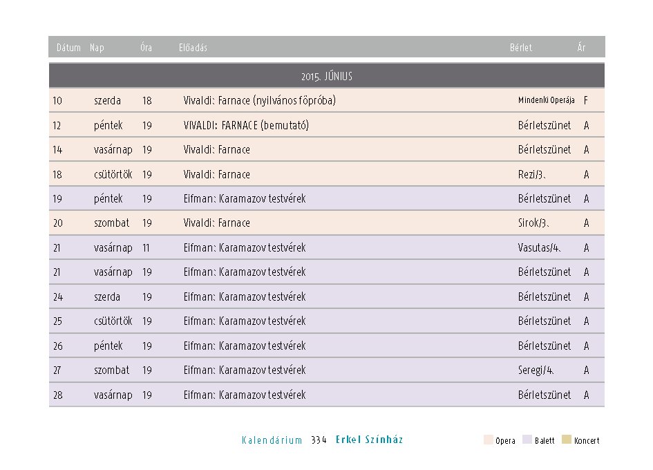Open VIVALDI: FARNACE (bemutató) entry
The width and height of the screenshot is (653, 470).
pyautogui.click(x=246, y=125)
